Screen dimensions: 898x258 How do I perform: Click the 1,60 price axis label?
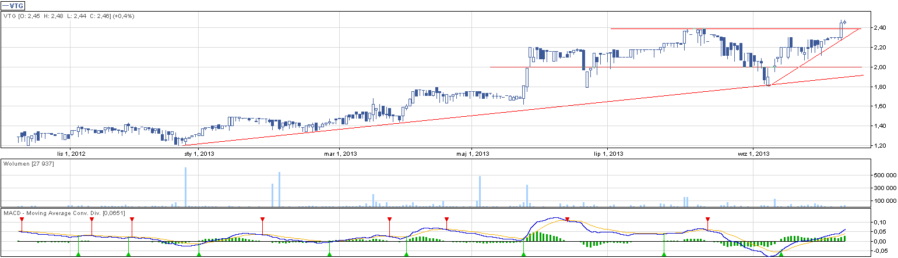click(879, 106)
